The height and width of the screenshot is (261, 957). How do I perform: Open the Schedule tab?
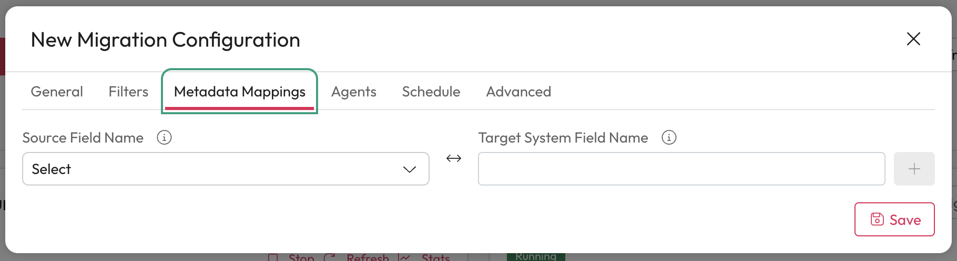tap(431, 92)
